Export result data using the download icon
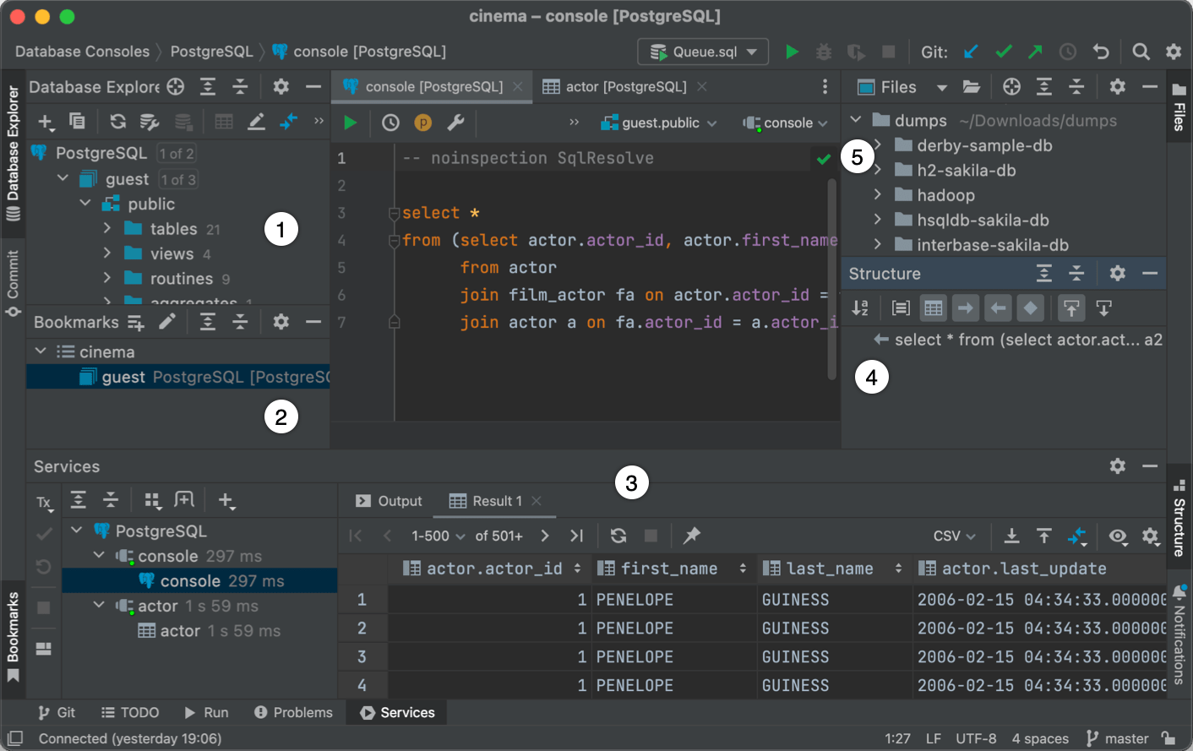Screen dimensions: 1193x751 pos(1012,536)
